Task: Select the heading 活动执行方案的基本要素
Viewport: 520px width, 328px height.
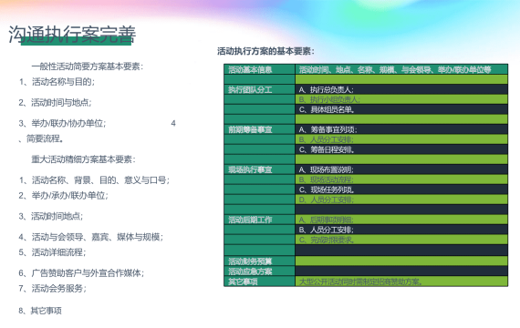Action: [265, 51]
